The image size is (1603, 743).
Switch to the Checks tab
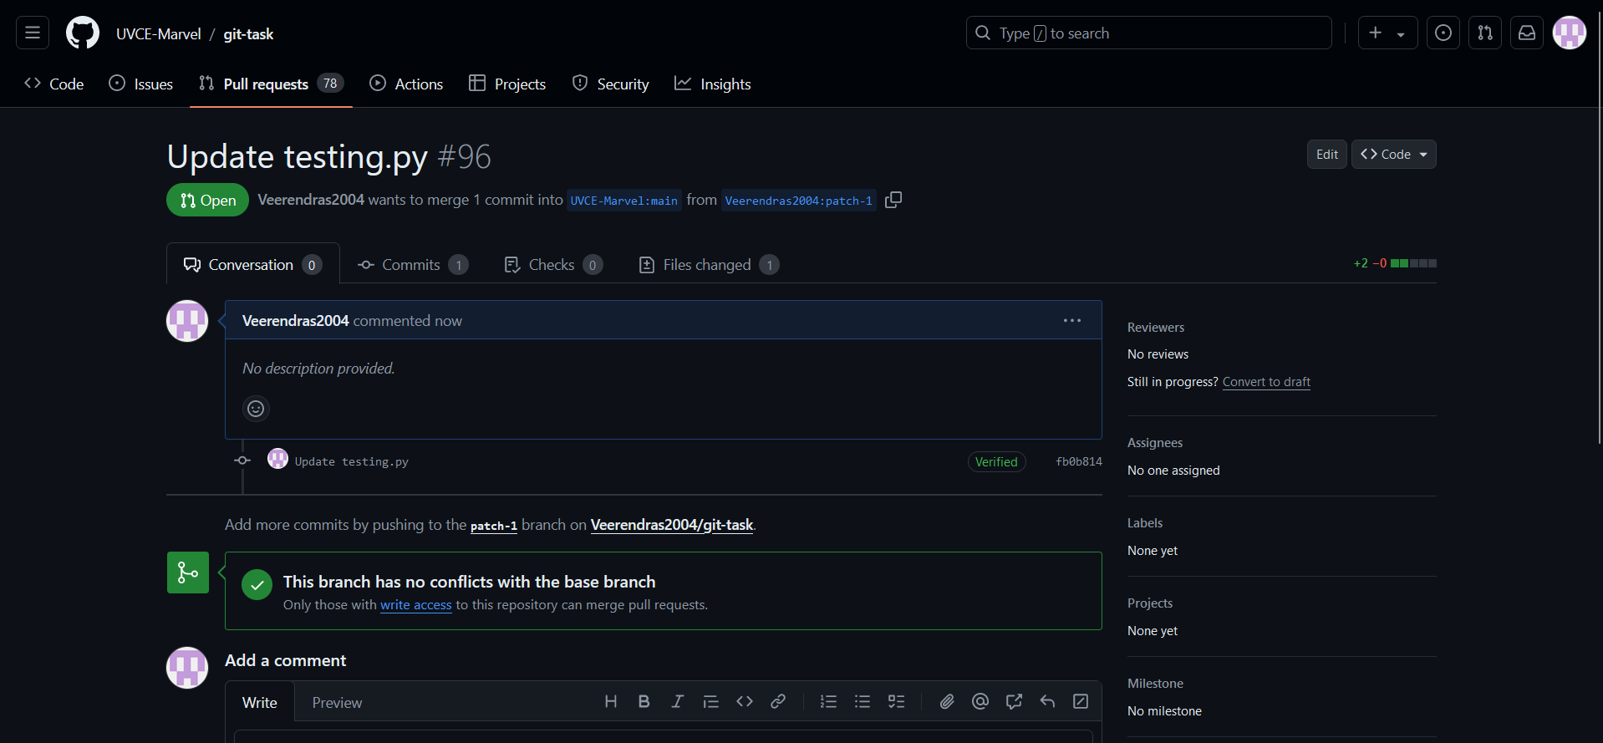(x=553, y=264)
